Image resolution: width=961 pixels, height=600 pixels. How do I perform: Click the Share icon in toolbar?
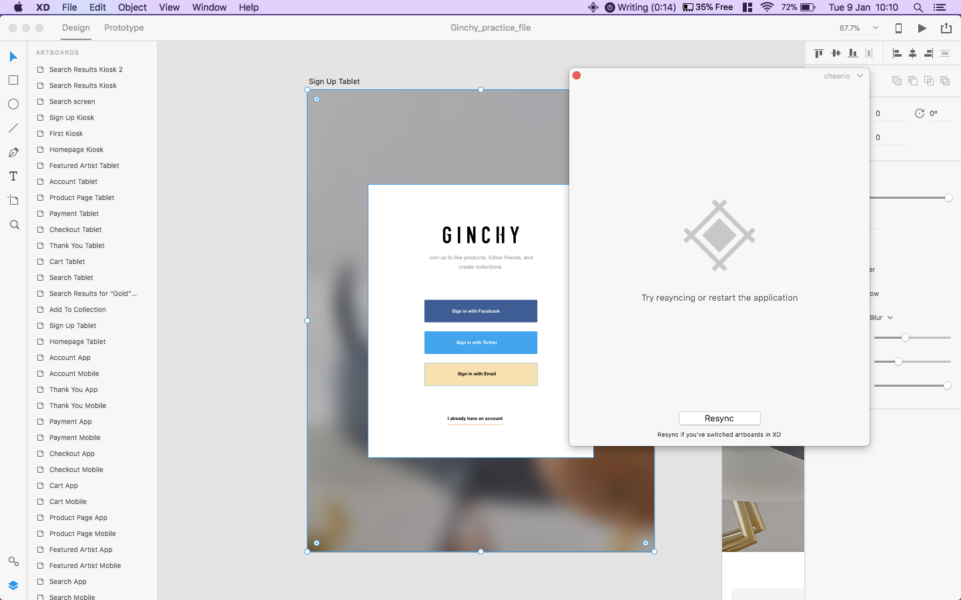[946, 28]
